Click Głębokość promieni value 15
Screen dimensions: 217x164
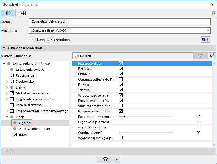(199, 122)
